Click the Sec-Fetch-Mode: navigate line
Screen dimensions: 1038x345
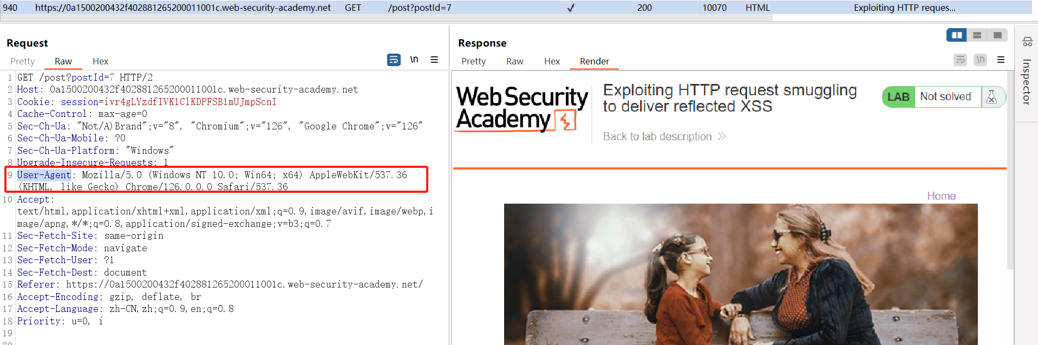[x=82, y=248]
